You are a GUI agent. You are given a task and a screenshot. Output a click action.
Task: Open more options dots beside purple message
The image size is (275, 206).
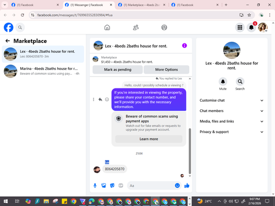pos(94,99)
